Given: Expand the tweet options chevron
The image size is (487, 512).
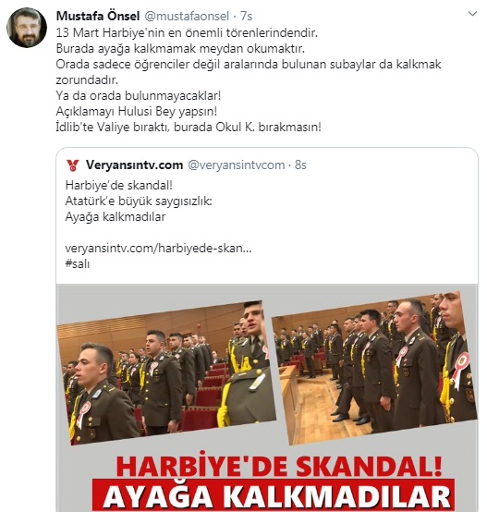Looking at the screenshot, I should pyautogui.click(x=472, y=14).
